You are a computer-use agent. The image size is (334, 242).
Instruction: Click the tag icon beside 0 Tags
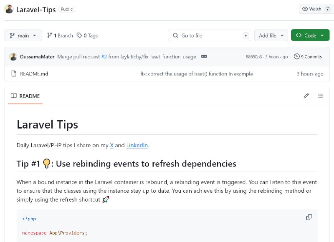tap(79, 35)
